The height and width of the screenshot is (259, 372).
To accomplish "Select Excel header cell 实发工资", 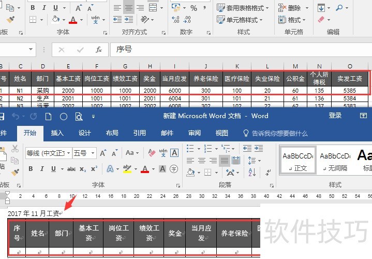I will 350,79.
